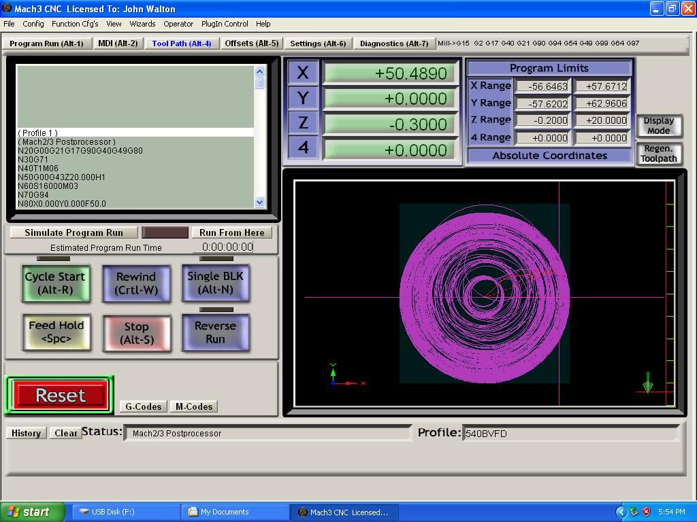The image size is (697, 522).
Task: Click the G-code list scroll up arrow
Action: [x=259, y=71]
